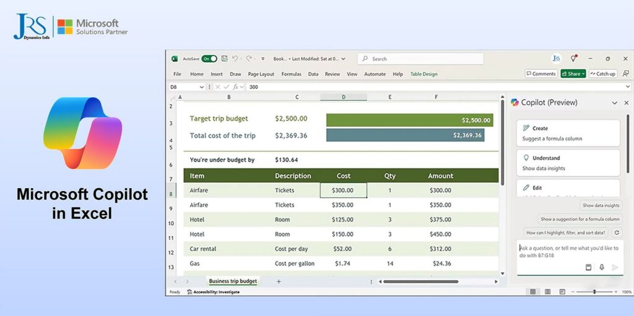Click the Insert Function fx icon
The height and width of the screenshot is (316, 634).
click(235, 87)
